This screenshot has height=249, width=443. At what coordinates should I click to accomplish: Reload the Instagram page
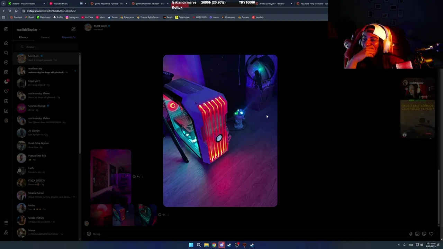coord(10,11)
